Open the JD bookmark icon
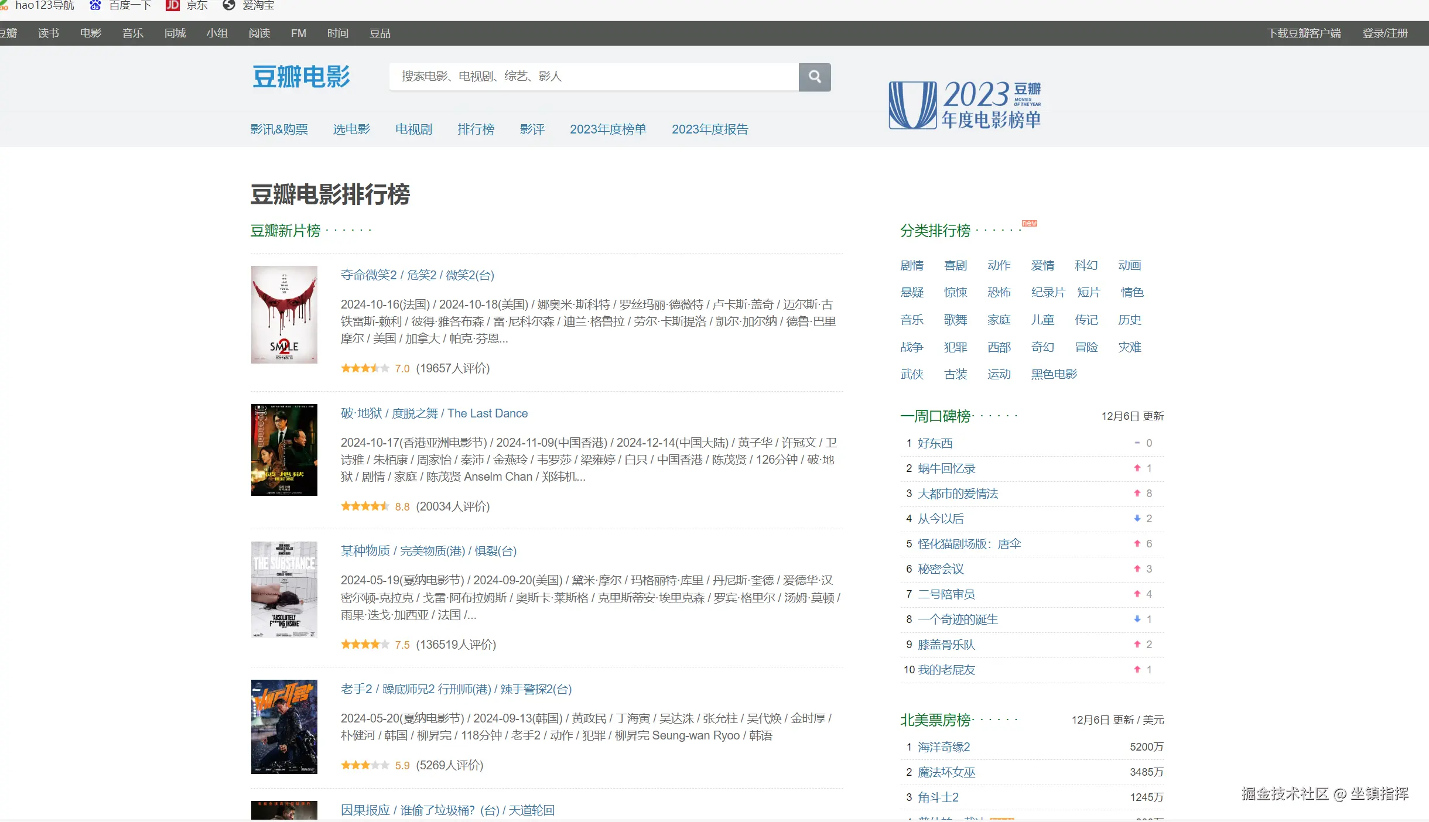The image size is (1429, 822). pyautogui.click(x=172, y=5)
